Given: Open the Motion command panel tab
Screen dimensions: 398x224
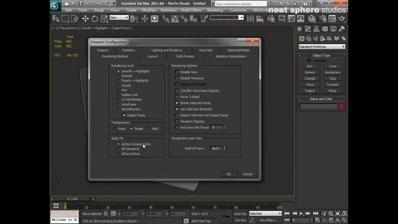Looking at the screenshot, I should 325,29.
